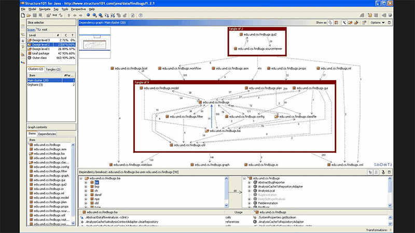Open the Navigate menu
415x233 pixels.
pos(45,9)
